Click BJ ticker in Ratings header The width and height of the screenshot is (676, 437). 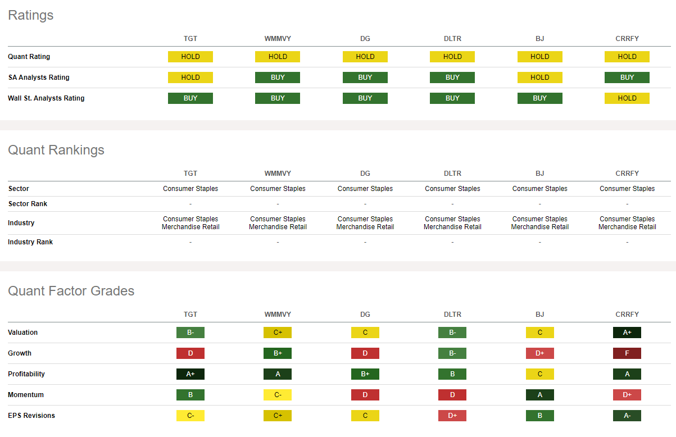540,39
